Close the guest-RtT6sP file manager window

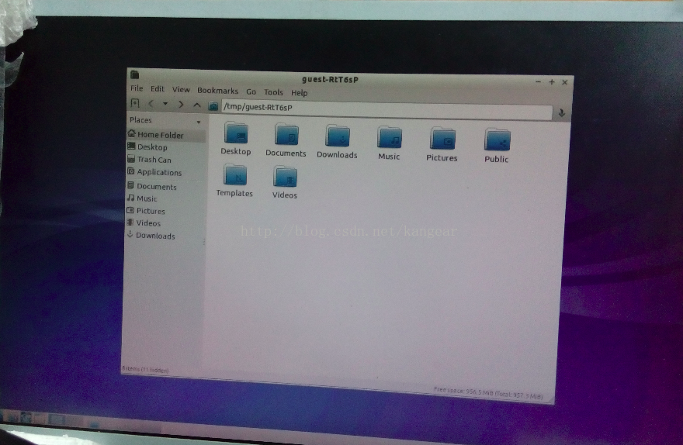click(x=565, y=82)
